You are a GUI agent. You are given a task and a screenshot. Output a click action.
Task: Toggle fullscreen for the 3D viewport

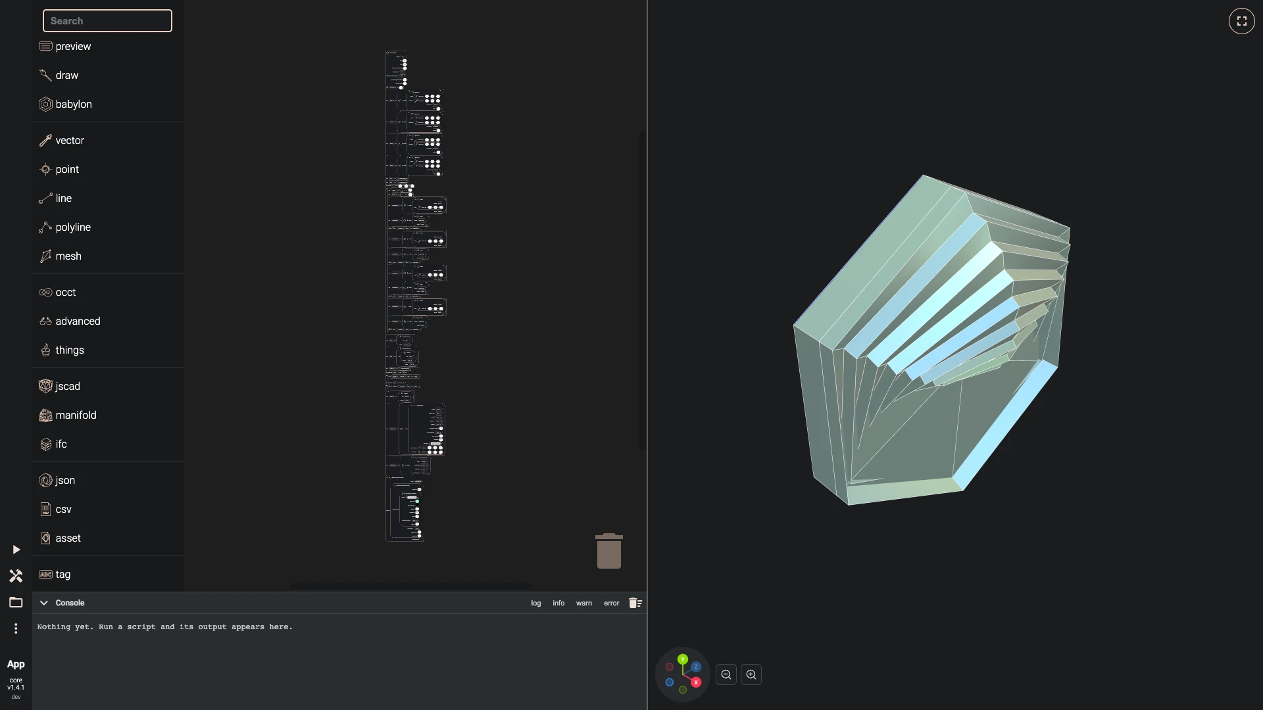click(1242, 21)
